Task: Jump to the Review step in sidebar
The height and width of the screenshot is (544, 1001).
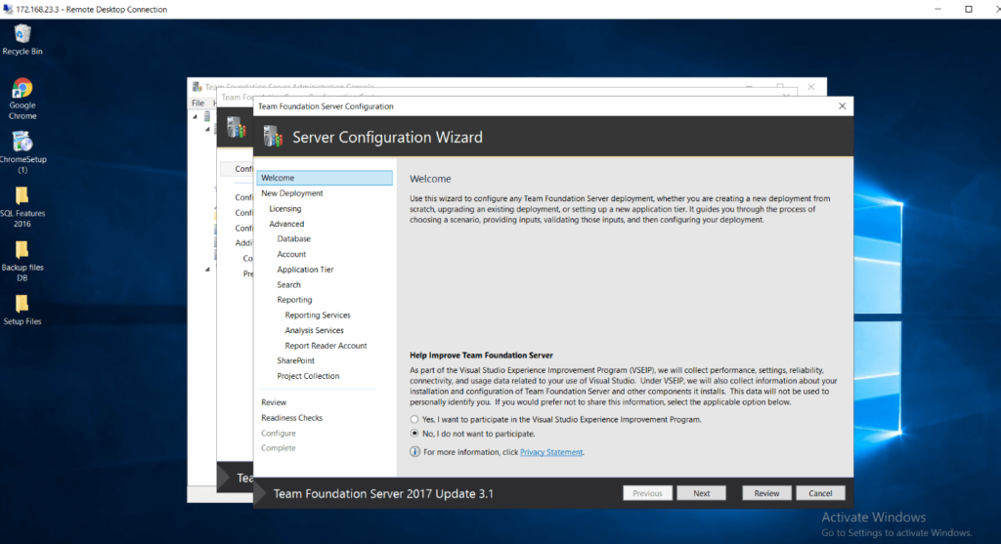Action: (x=274, y=402)
